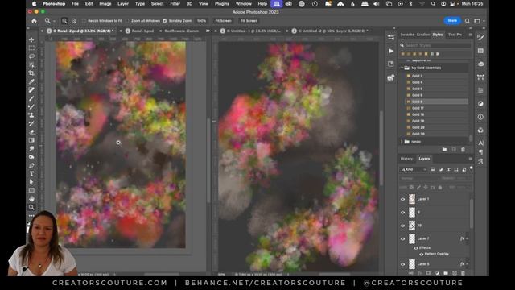Open the Info panel icon

click(x=481, y=117)
